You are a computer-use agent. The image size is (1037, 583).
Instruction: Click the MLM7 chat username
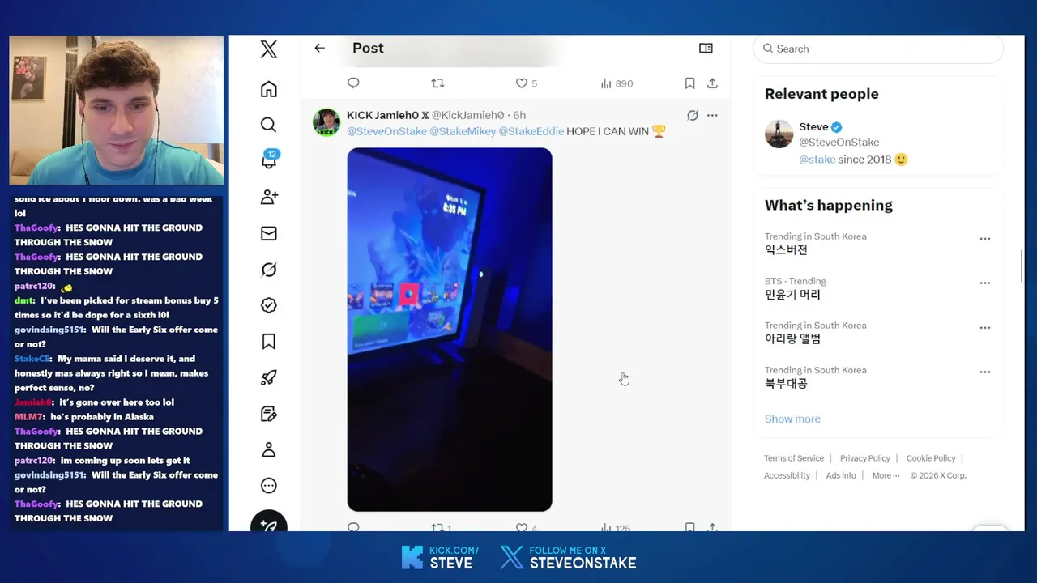pyautogui.click(x=29, y=417)
